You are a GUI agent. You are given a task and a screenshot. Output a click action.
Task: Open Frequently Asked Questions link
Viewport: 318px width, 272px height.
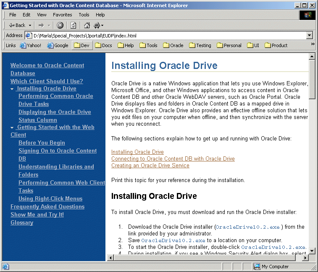pyautogui.click(x=47, y=206)
